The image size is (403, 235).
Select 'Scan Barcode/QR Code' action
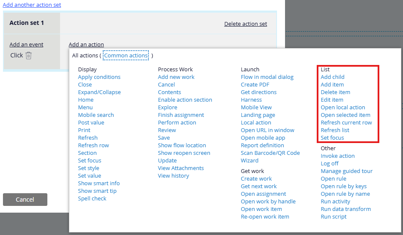point(270,153)
